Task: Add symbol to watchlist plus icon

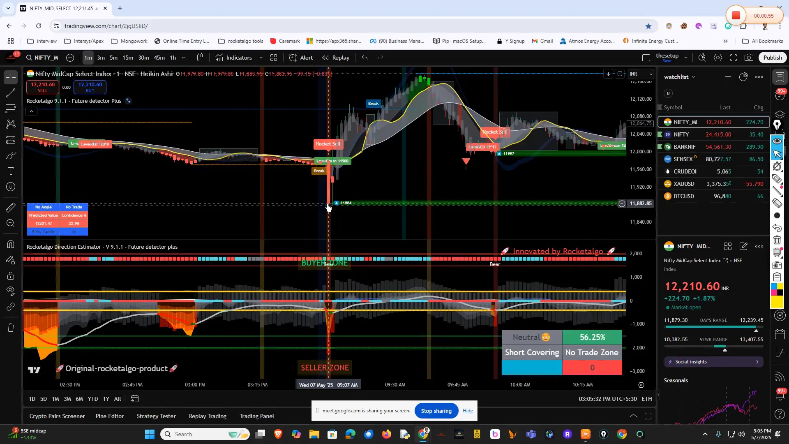Action: click(728, 77)
